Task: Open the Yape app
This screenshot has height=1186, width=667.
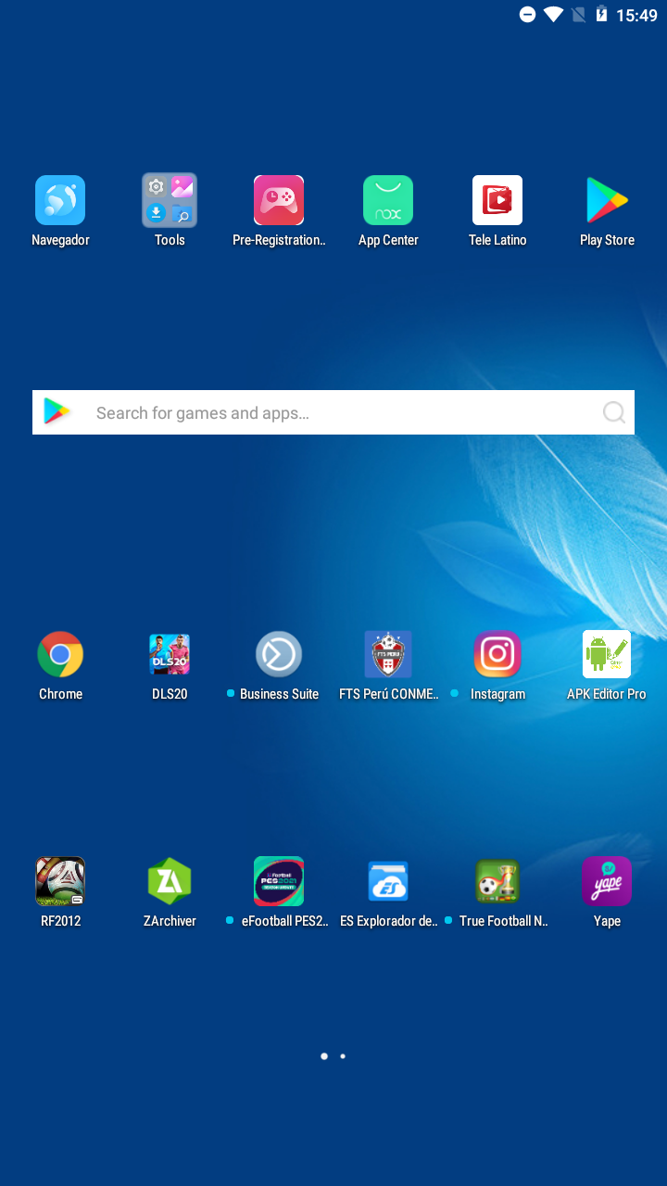Action: point(607,881)
